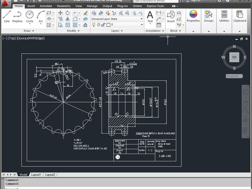Viewport: 252px width, 189px height.
Task: Select the Table annotation tool
Action: (x=159, y=25)
